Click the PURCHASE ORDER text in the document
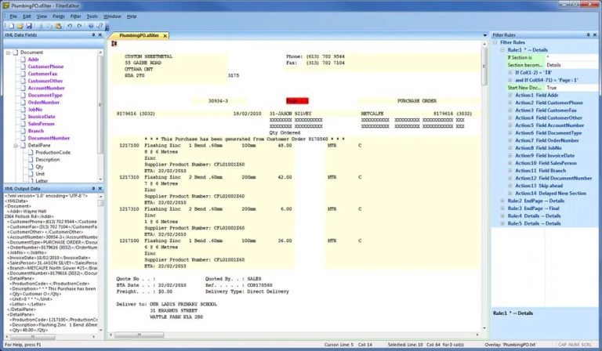The image size is (602, 351). click(416, 101)
